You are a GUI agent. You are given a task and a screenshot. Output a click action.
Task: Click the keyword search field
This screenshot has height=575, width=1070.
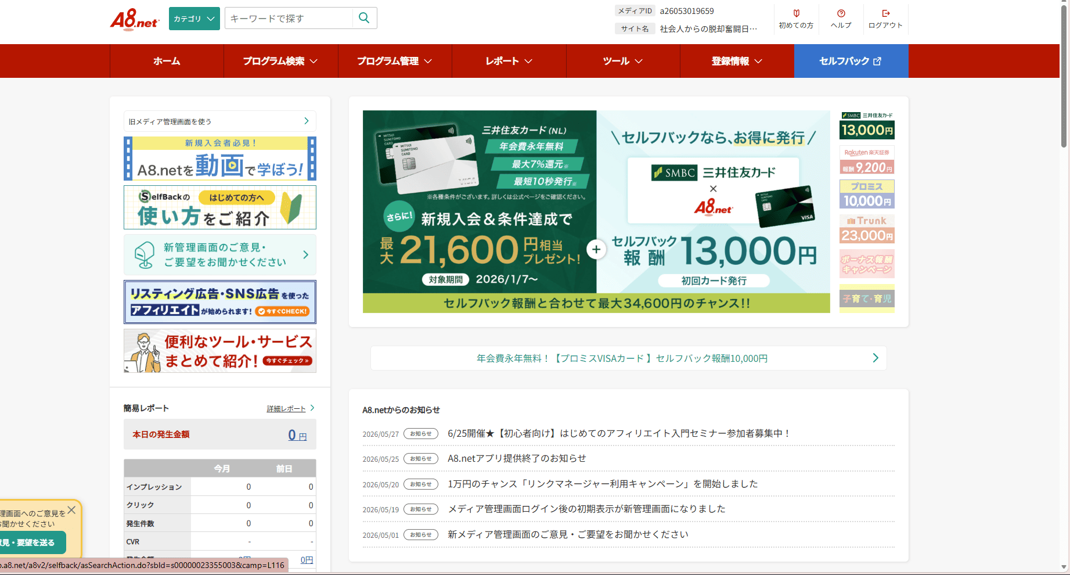point(289,18)
